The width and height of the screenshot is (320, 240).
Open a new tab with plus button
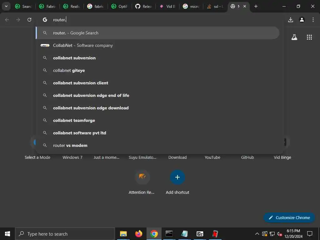256,6
